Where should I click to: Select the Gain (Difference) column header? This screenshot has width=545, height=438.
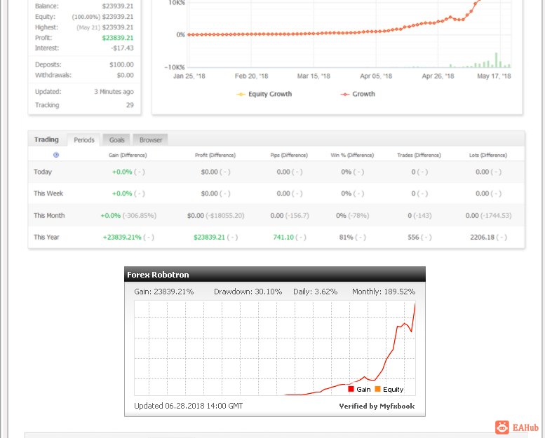[128, 156]
